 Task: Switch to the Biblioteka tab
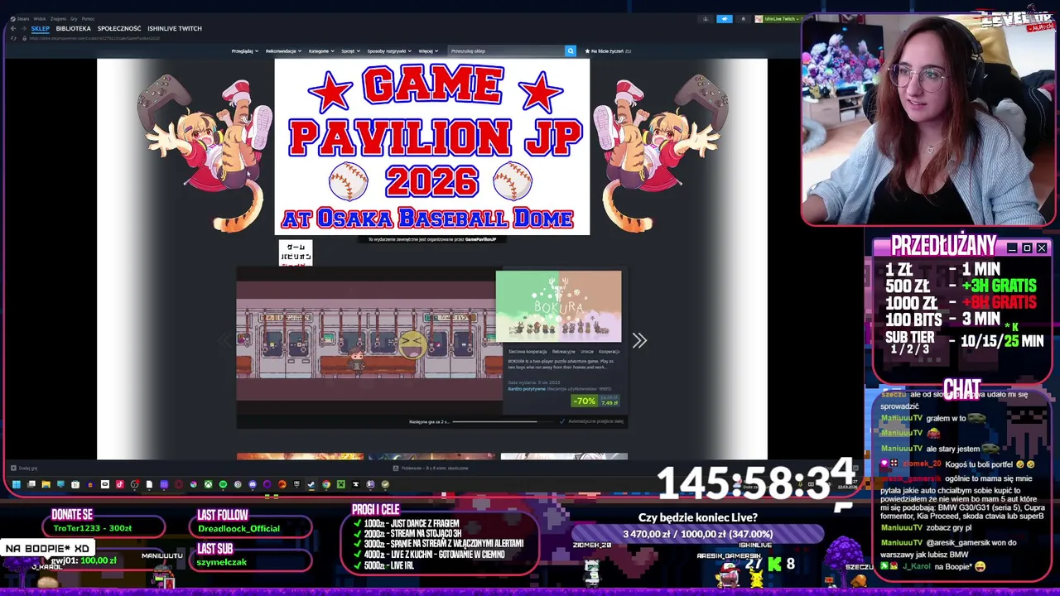tap(74, 28)
